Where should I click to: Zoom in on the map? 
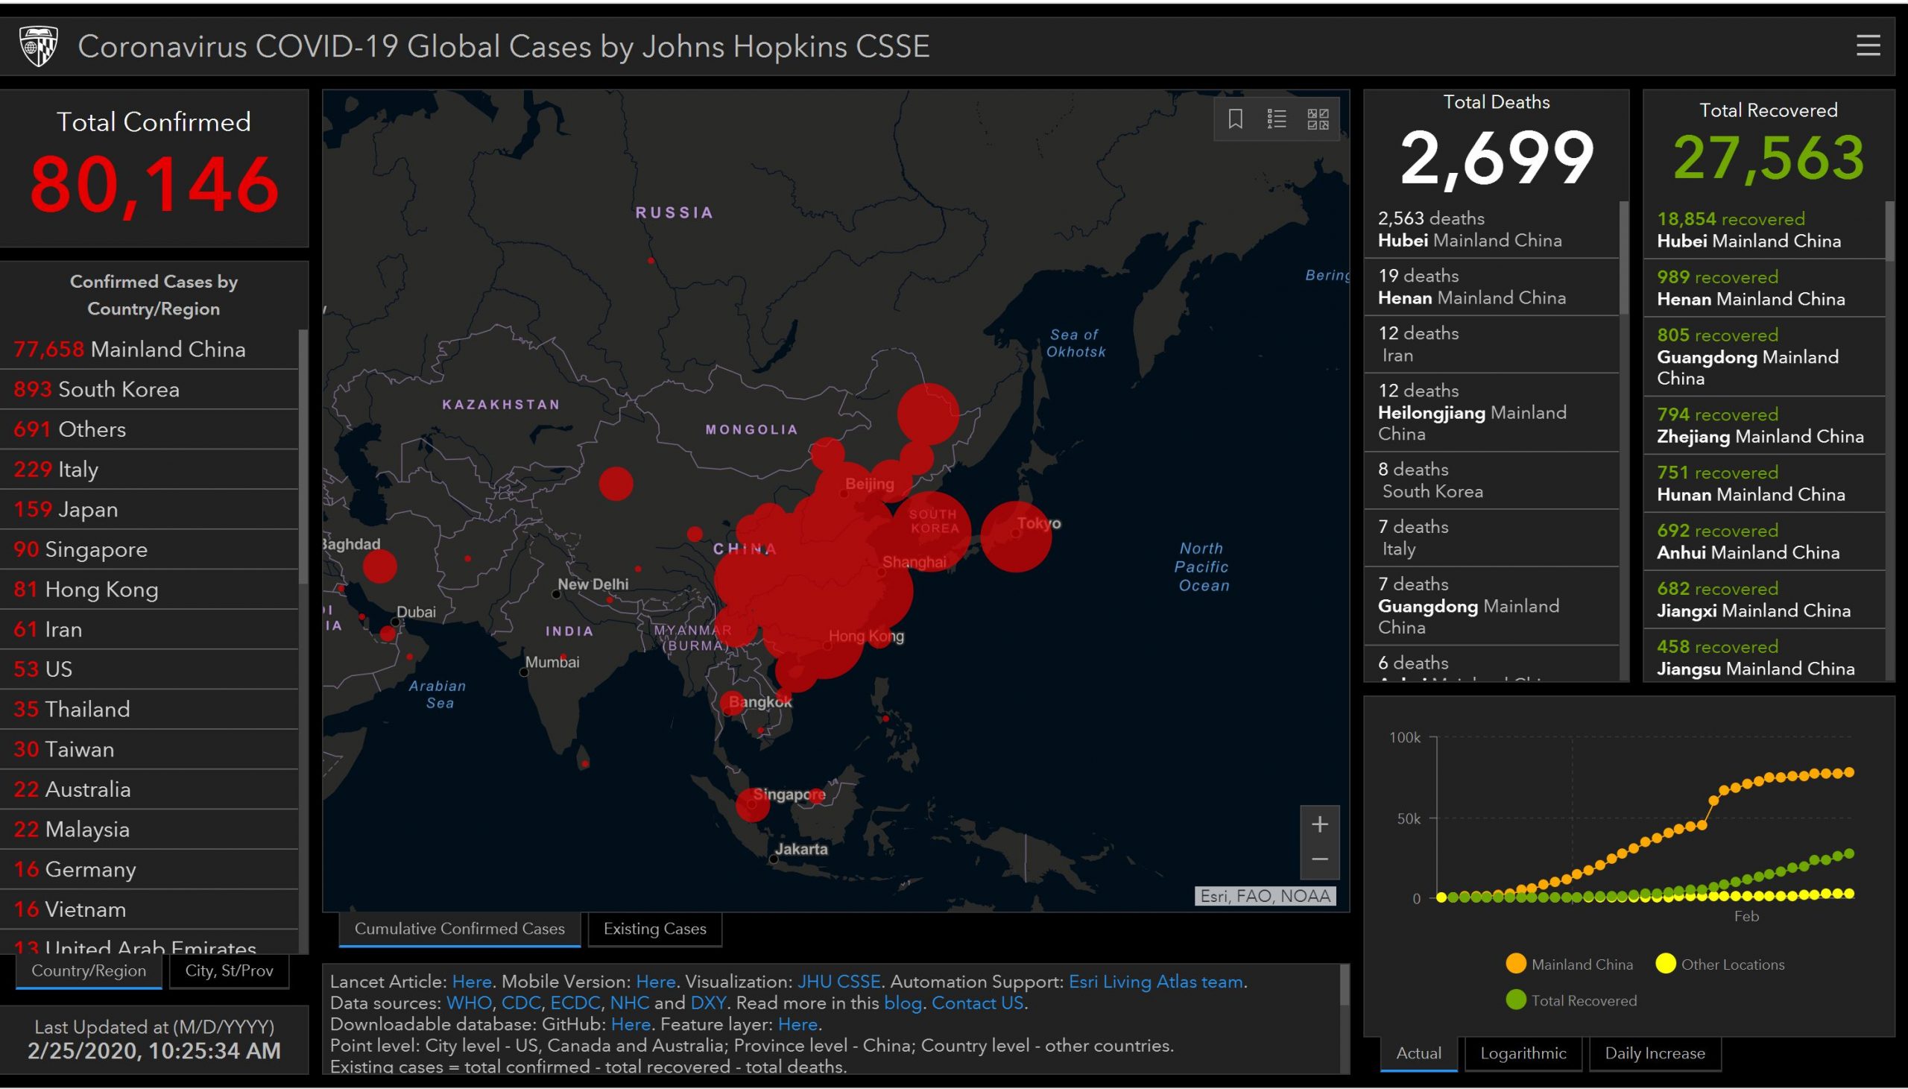coord(1320,824)
